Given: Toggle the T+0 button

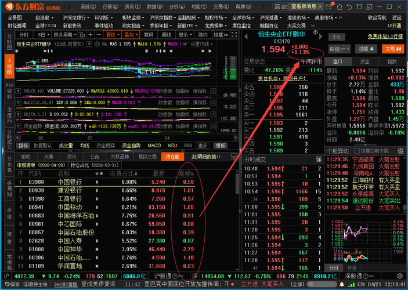Looking at the screenshot, I should pyautogui.click(x=337, y=37).
